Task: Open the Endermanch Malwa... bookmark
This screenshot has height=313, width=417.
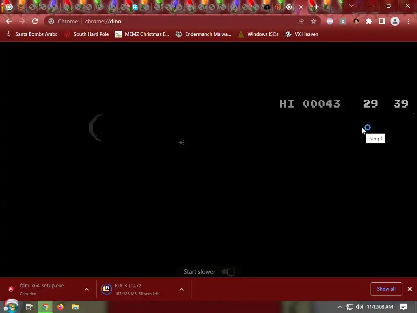Action: pyautogui.click(x=204, y=34)
